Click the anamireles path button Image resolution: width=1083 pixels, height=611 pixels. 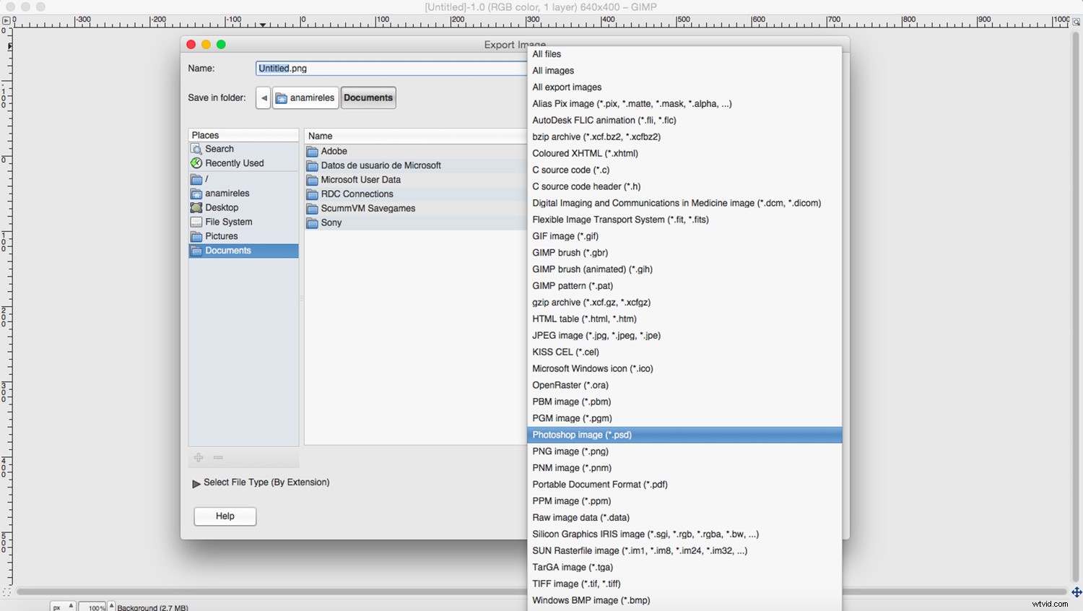(x=305, y=98)
